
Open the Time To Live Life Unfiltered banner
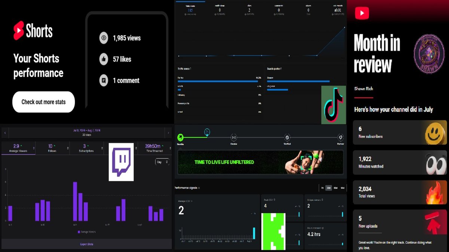260,162
